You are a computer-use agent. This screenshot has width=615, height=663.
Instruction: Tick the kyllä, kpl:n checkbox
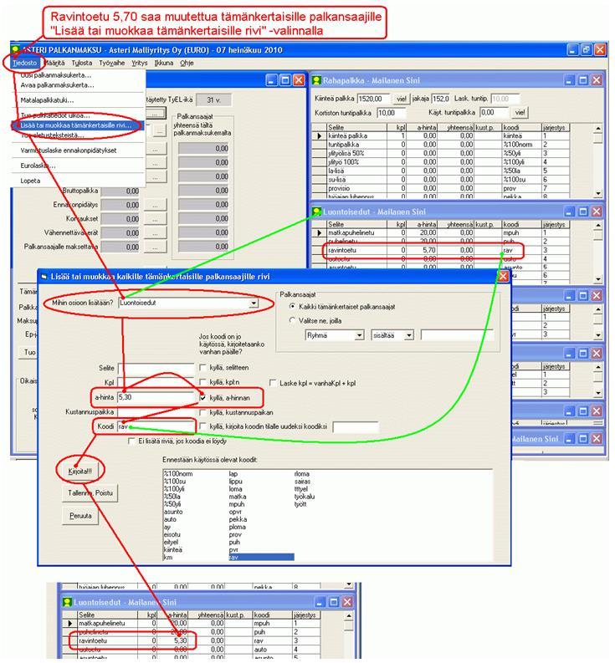click(202, 382)
